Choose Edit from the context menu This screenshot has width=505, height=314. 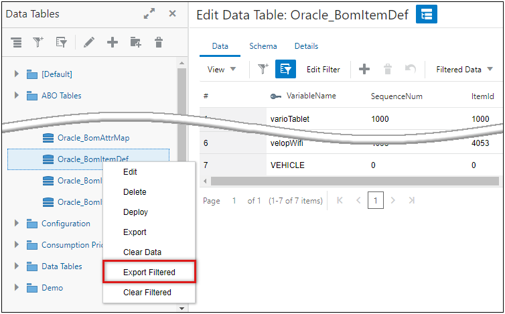[149, 172]
